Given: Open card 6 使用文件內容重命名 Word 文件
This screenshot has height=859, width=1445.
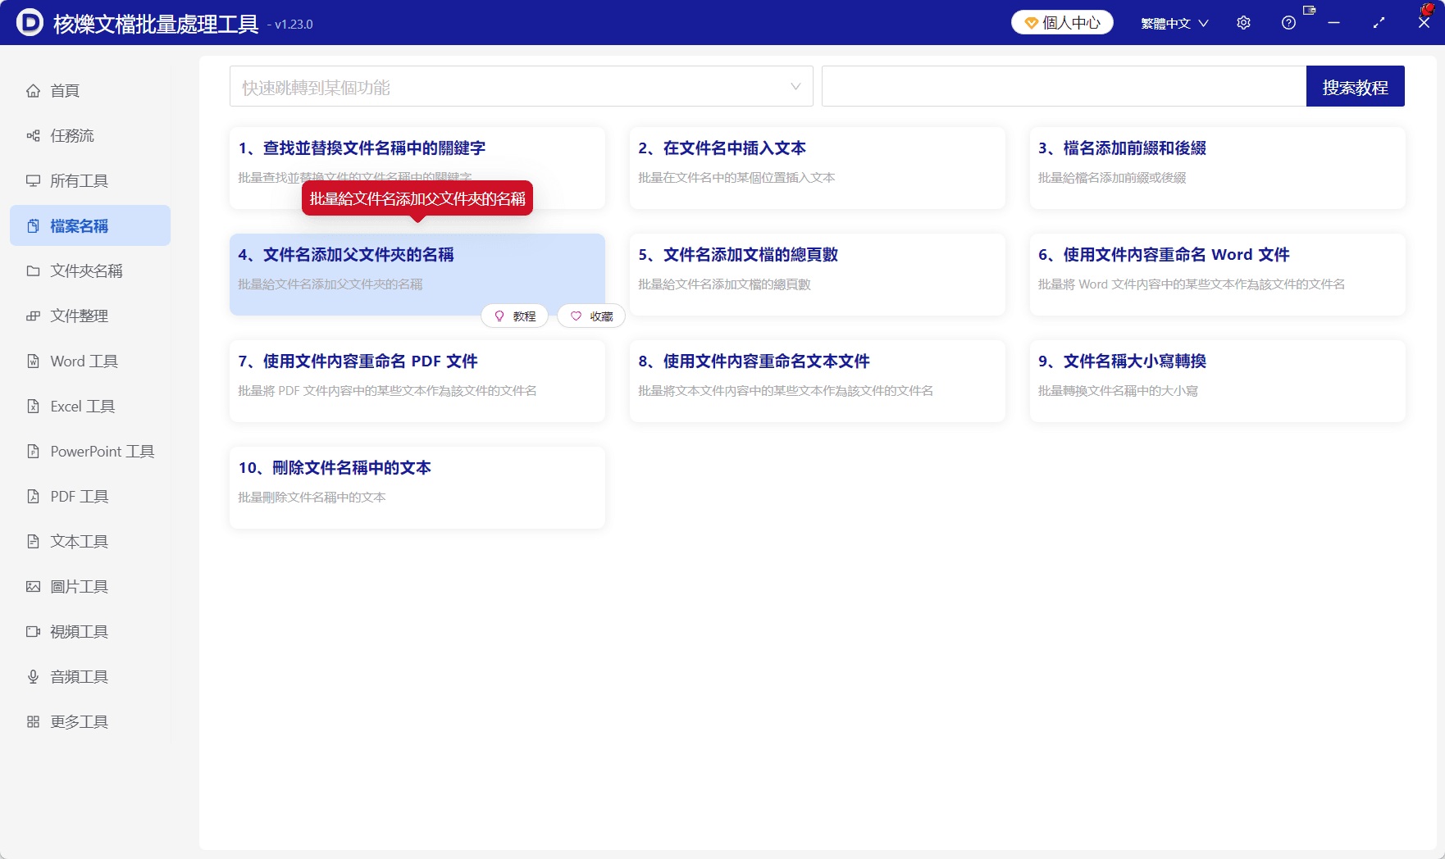Looking at the screenshot, I should tap(1218, 275).
